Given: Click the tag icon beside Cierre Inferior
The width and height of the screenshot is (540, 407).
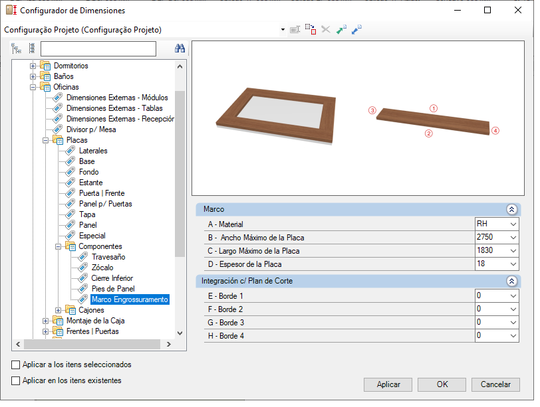Looking at the screenshot, I should (x=83, y=278).
